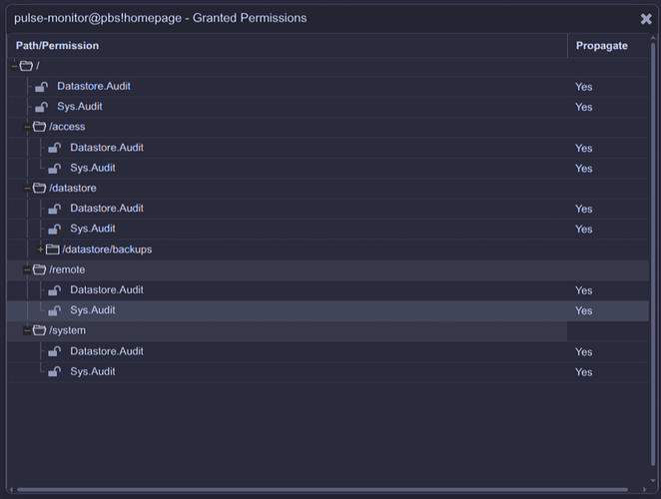Screen dimensions: 661x499
Task: Click unlock icon of Sys.Audit under /system
Action: tap(54, 371)
